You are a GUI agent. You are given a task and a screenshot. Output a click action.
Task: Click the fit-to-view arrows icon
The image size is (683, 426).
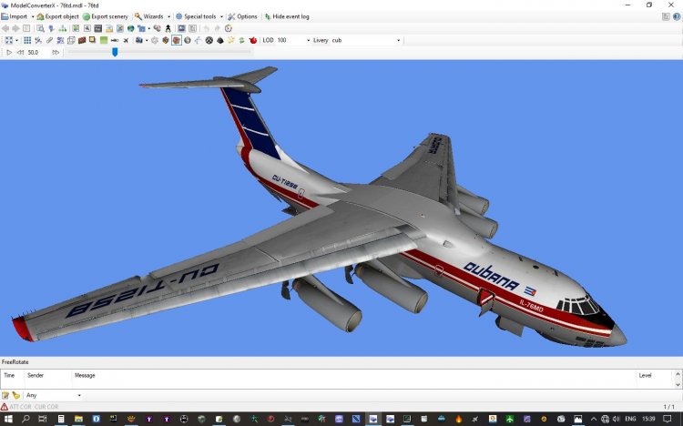[x=9, y=40]
